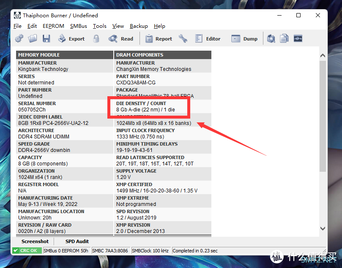Screen dimensions: 342x268
Task: Switch to the SPD Audit tab
Action: point(77,241)
